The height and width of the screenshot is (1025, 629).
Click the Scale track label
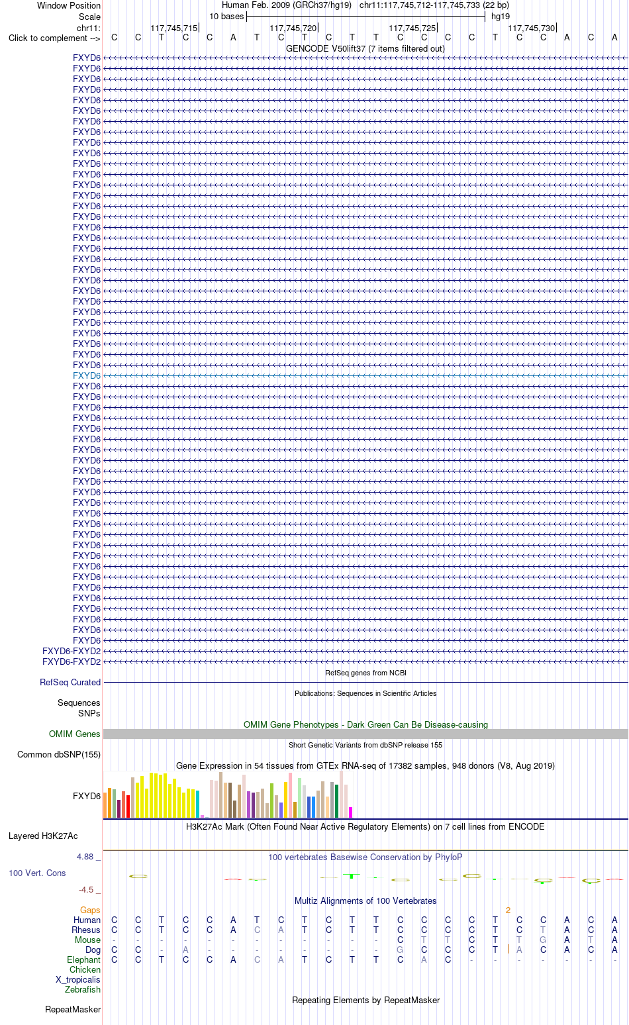pyautogui.click(x=89, y=17)
